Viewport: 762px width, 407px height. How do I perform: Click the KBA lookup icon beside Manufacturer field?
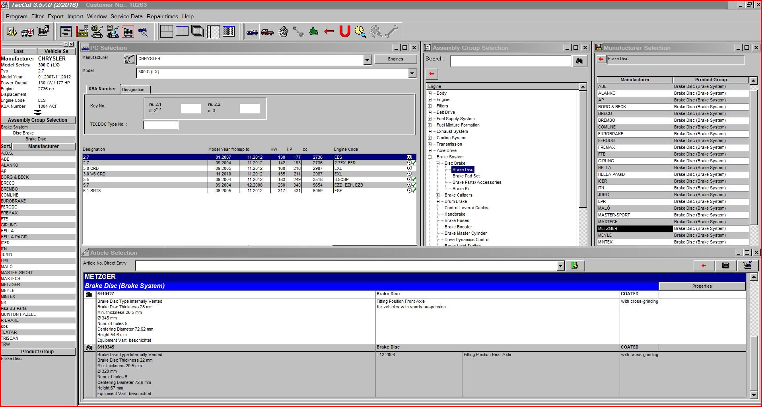130,60
